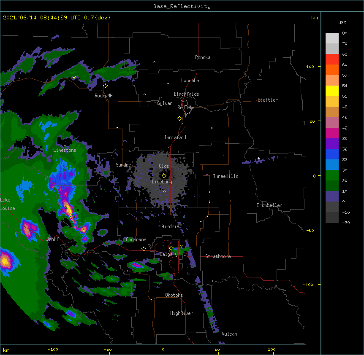This screenshot has height=355, width=364.
Task: Select the lightest gray 80 dBZ legend swatch
Action: coord(332,38)
